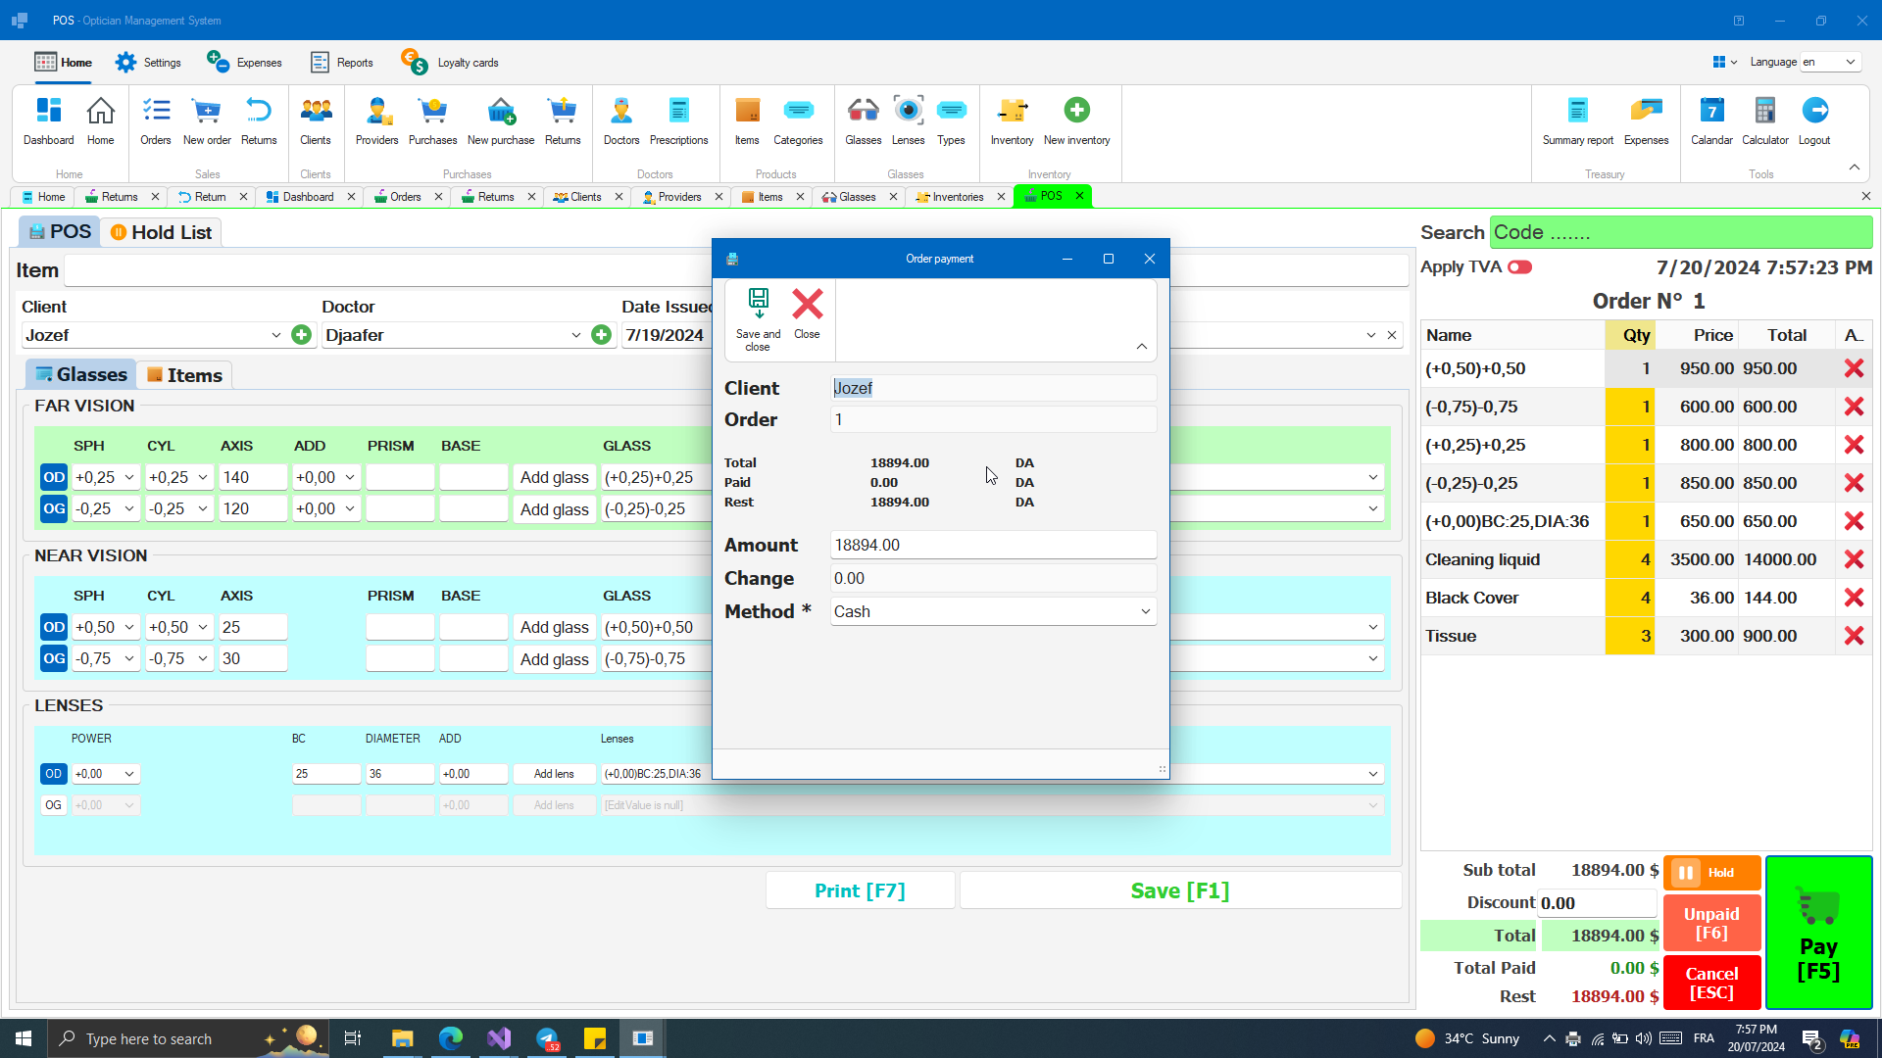Screen dimensions: 1882x1058
Task: Switch to the Hold List tab
Action: (x=160, y=232)
